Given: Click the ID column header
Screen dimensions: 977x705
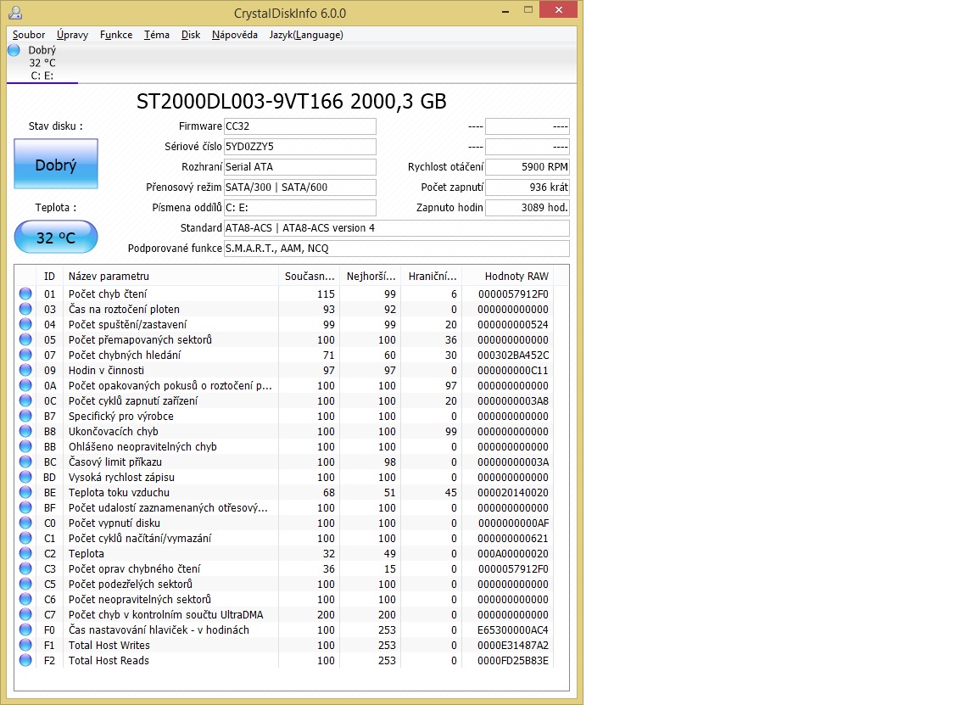Looking at the screenshot, I should (x=50, y=276).
